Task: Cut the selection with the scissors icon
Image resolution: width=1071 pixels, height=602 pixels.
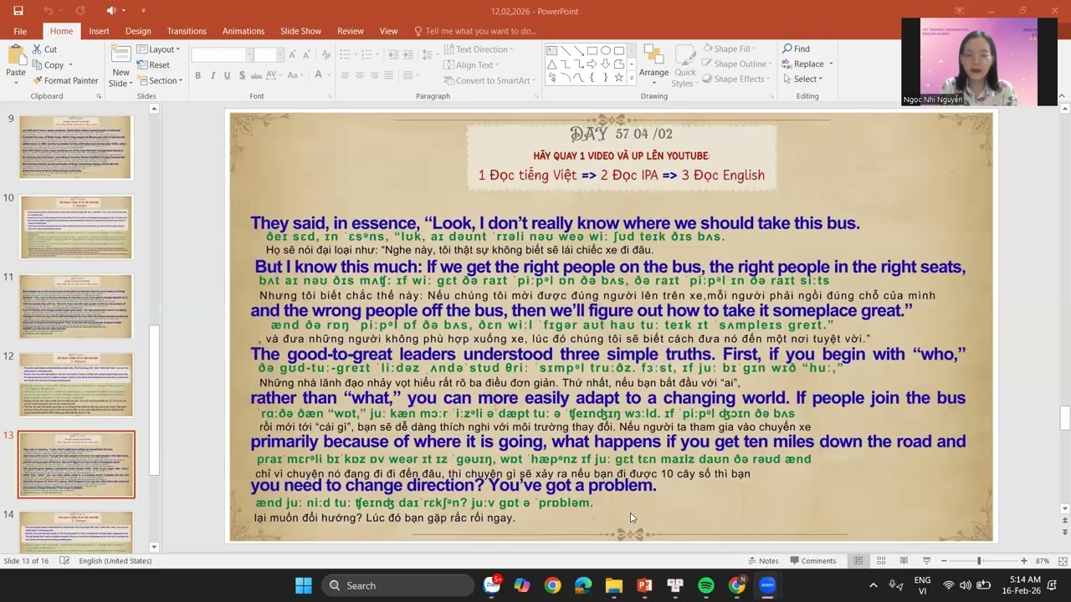Action: (45, 49)
